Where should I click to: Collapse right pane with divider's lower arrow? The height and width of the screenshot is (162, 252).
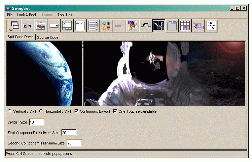[x=83, y=47]
